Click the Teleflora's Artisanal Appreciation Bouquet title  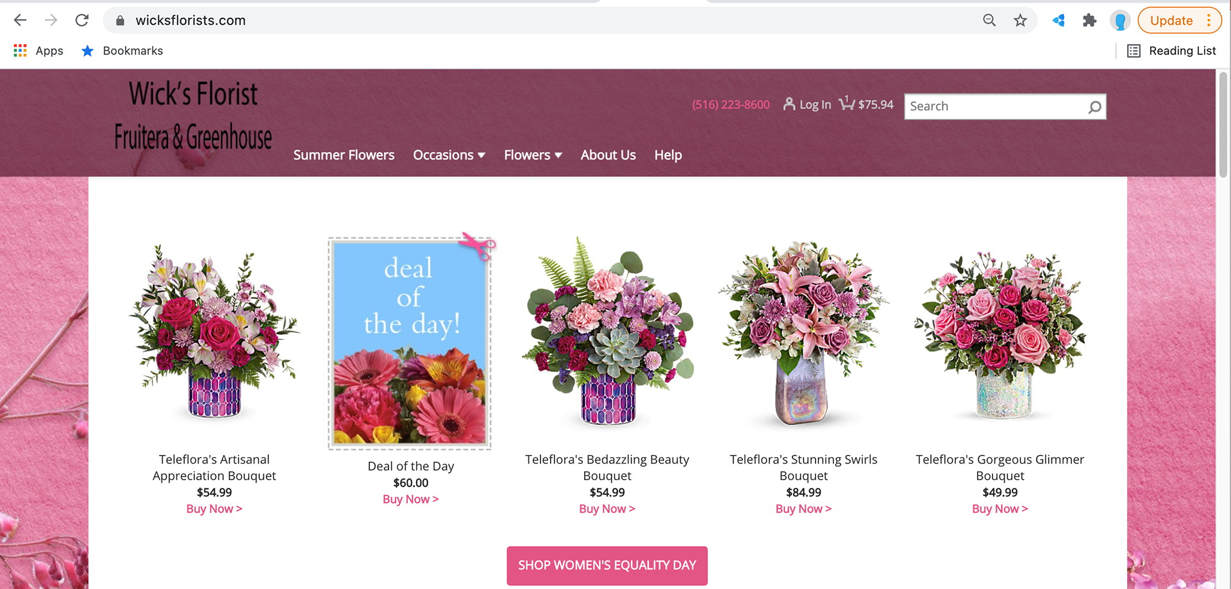click(214, 467)
